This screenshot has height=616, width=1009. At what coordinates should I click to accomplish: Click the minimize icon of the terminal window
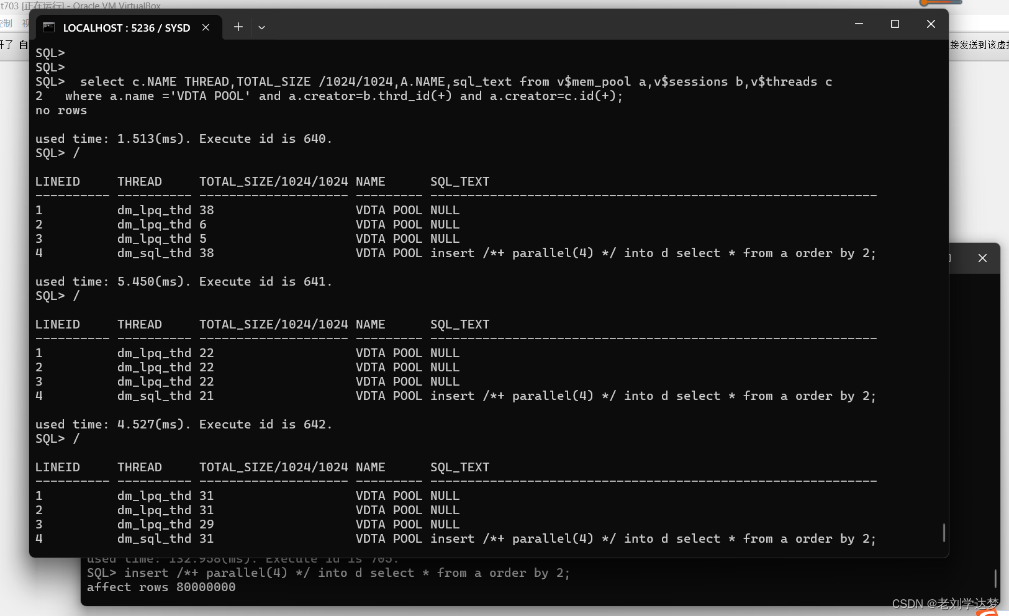pyautogui.click(x=859, y=24)
